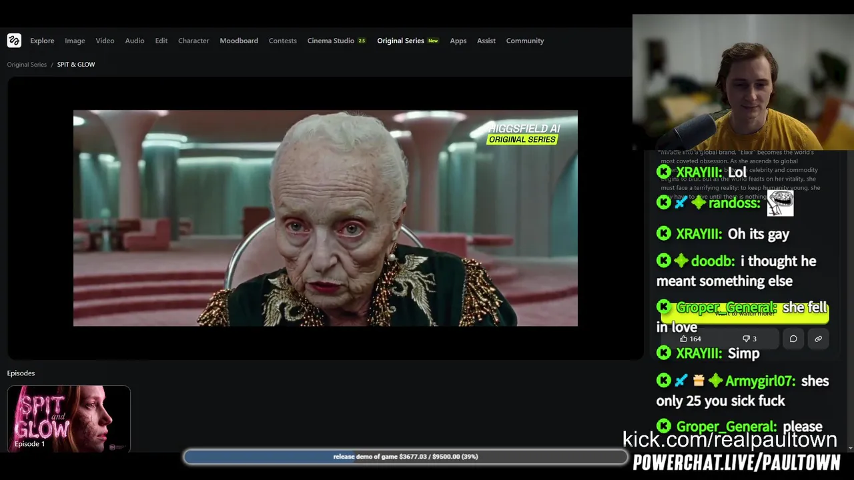Dislike with the thumbs down icon

click(750, 339)
